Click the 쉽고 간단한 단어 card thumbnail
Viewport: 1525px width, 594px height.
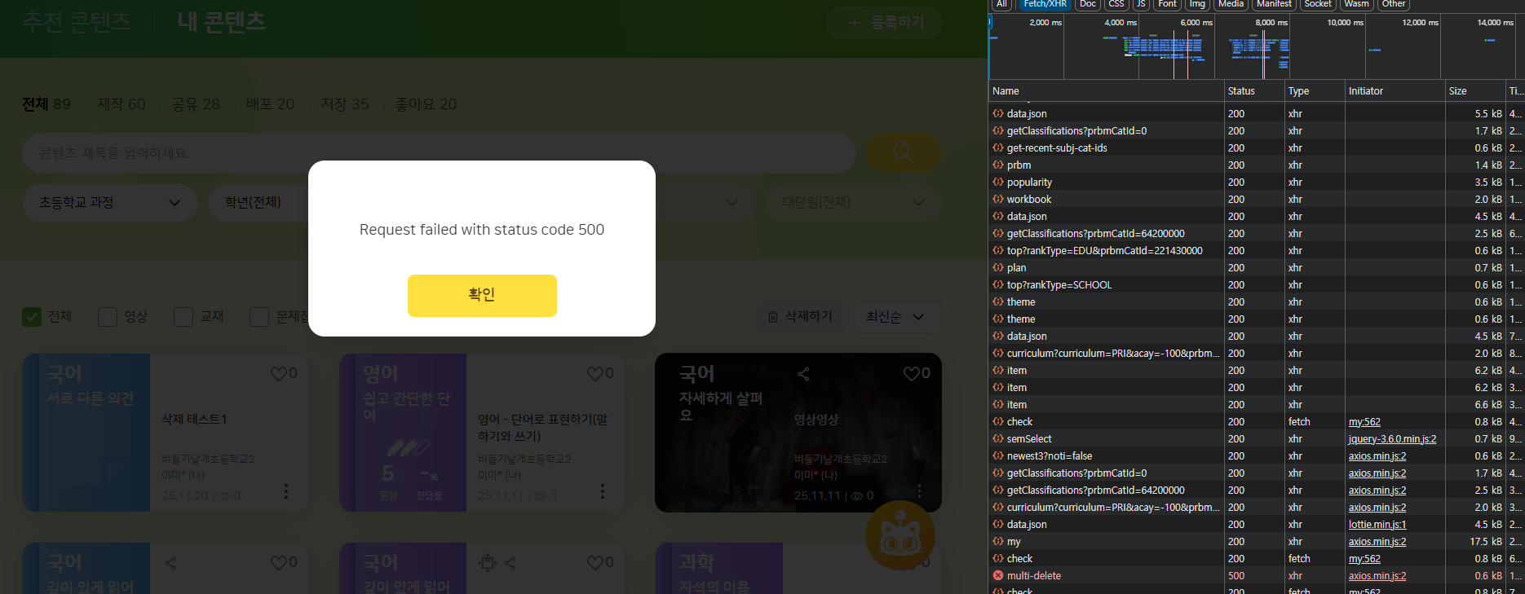[403, 433]
